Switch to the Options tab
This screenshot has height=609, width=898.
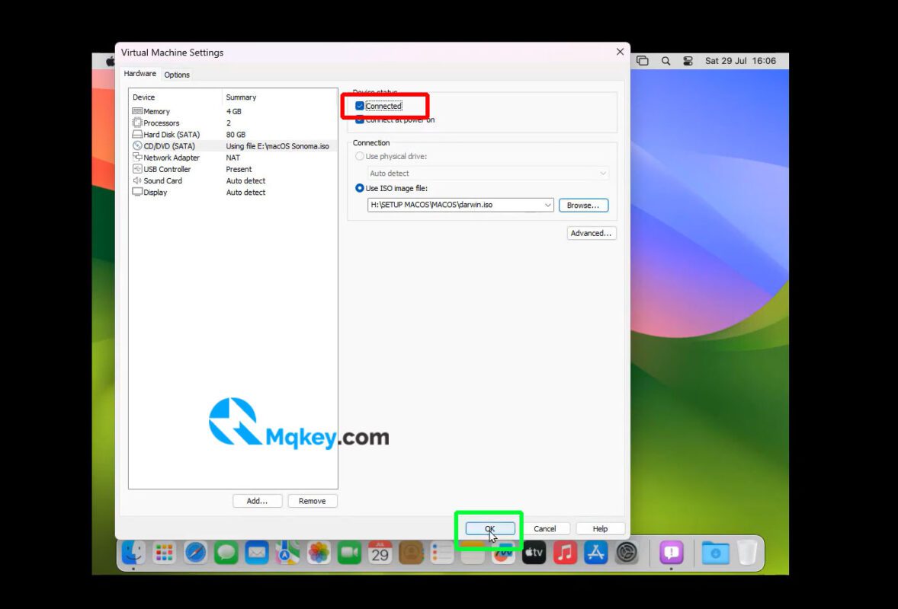click(176, 75)
